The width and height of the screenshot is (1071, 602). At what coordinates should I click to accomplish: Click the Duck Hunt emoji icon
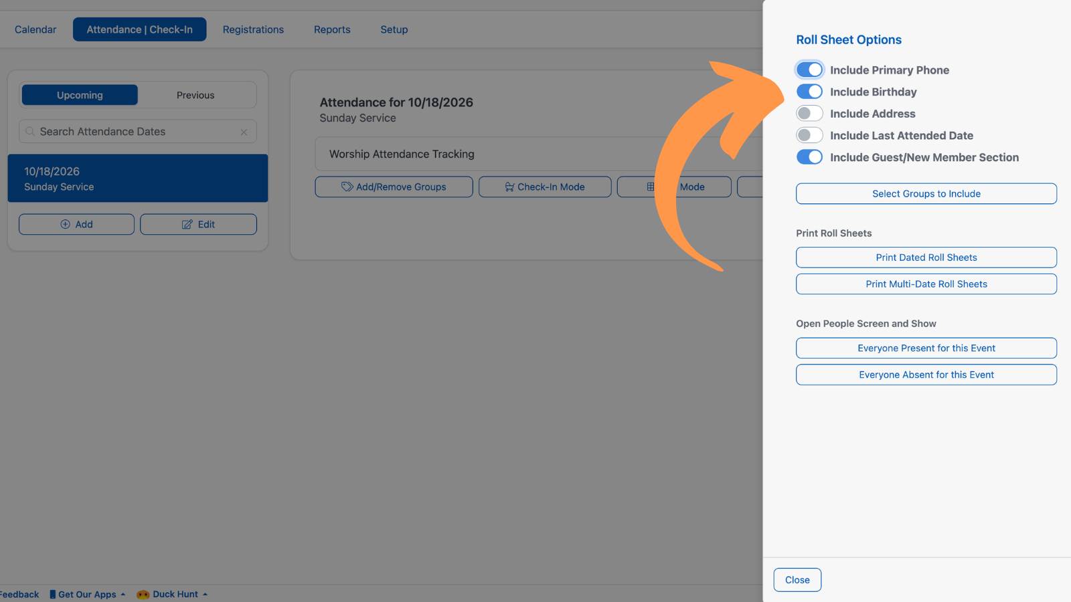[x=143, y=595]
